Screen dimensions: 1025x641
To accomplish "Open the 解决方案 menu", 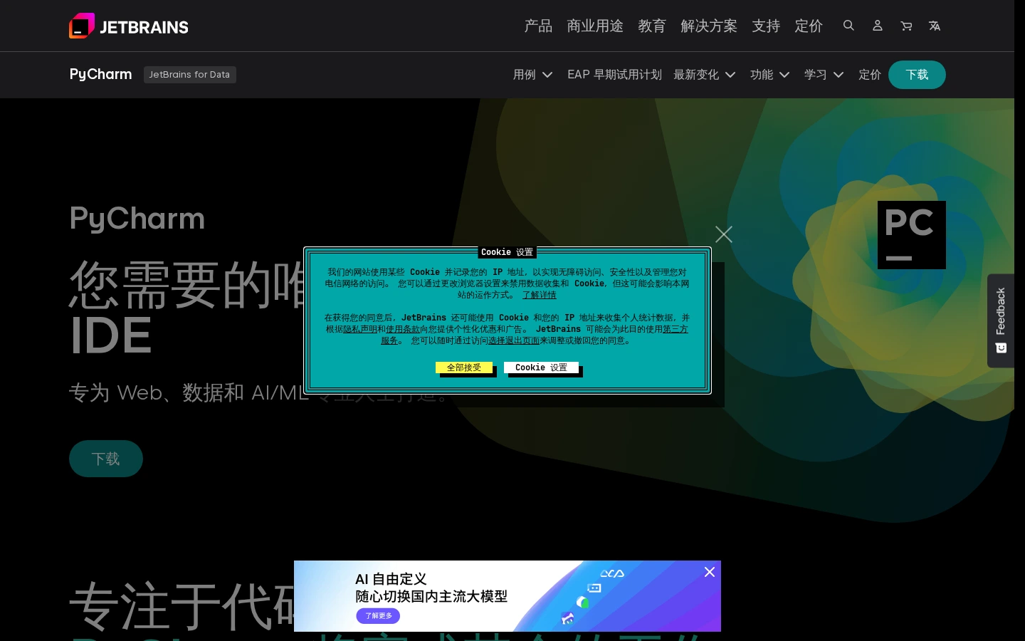I will 709,26.
